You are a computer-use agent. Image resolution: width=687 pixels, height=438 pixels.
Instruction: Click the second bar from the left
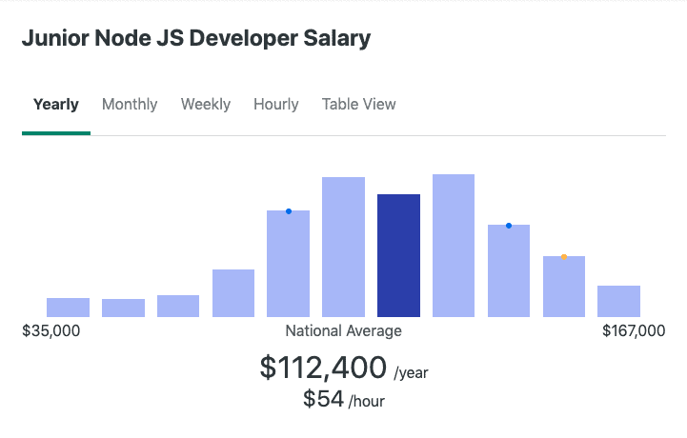123,308
